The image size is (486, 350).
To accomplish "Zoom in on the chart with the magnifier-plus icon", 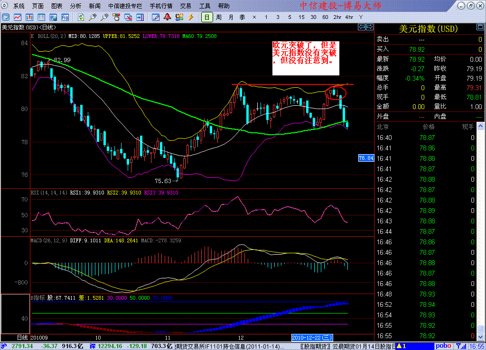I will (x=93, y=18).
